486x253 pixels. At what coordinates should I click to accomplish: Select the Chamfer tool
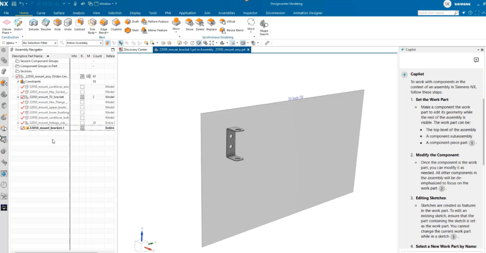(x=116, y=25)
